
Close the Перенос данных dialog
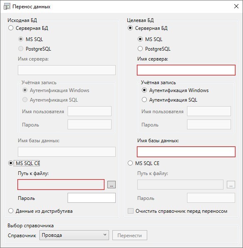click(x=236, y=6)
